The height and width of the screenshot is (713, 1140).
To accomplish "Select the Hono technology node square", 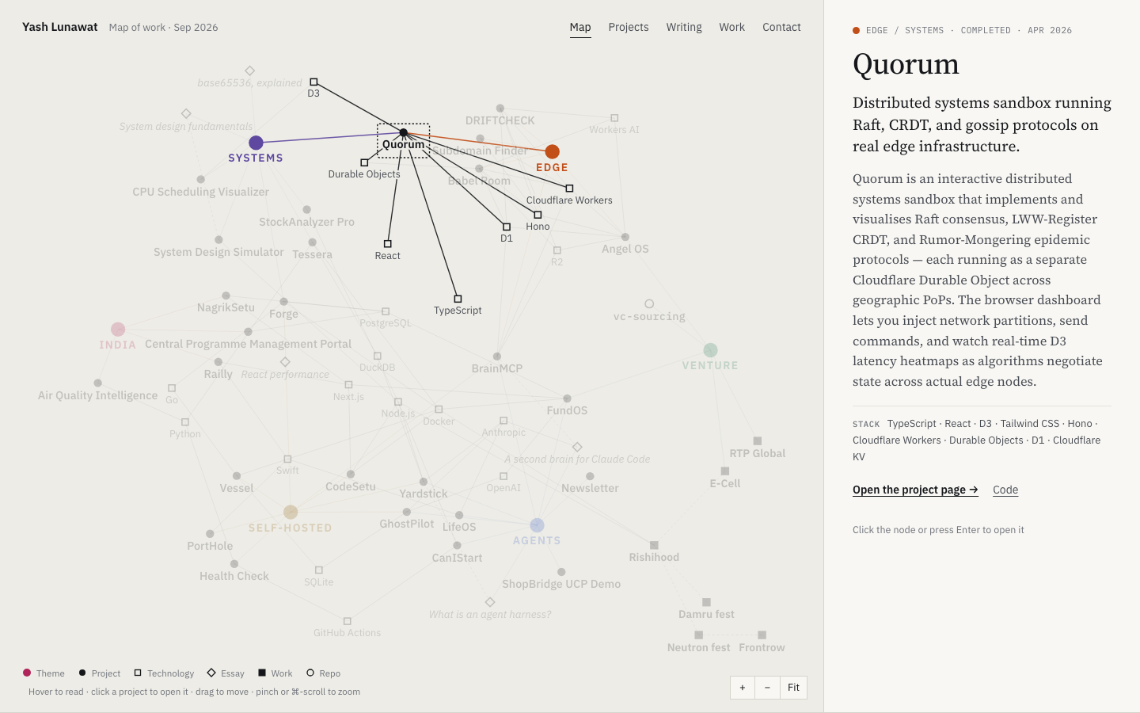I will coord(538,215).
